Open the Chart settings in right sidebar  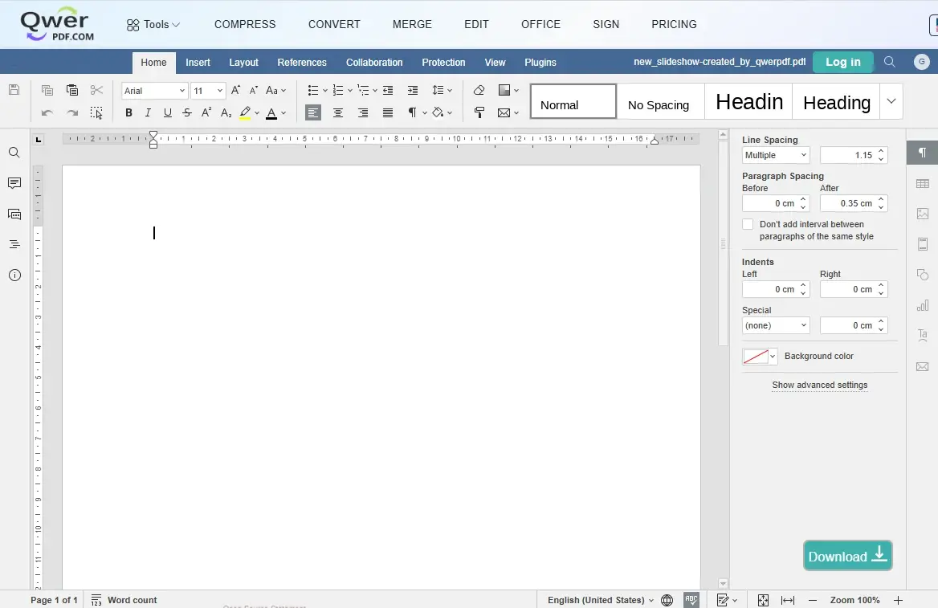click(923, 305)
